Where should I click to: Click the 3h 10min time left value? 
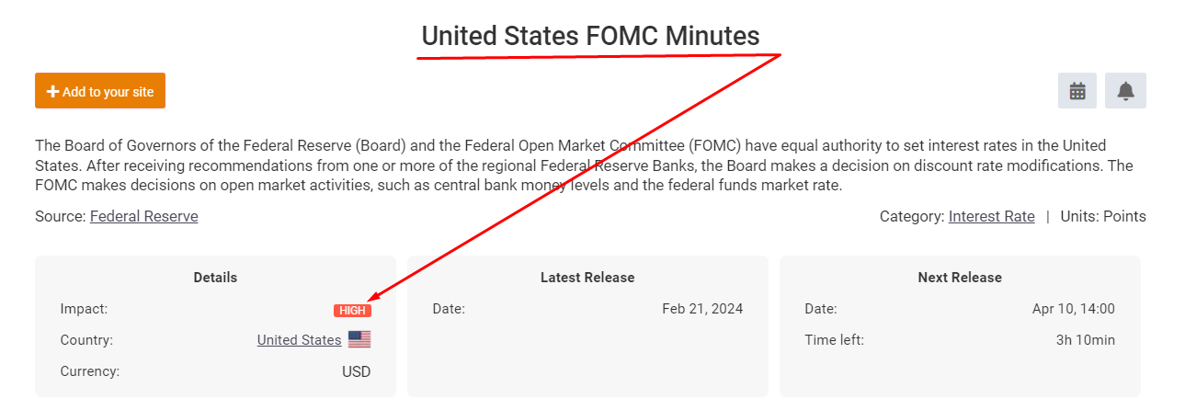[x=1085, y=340]
